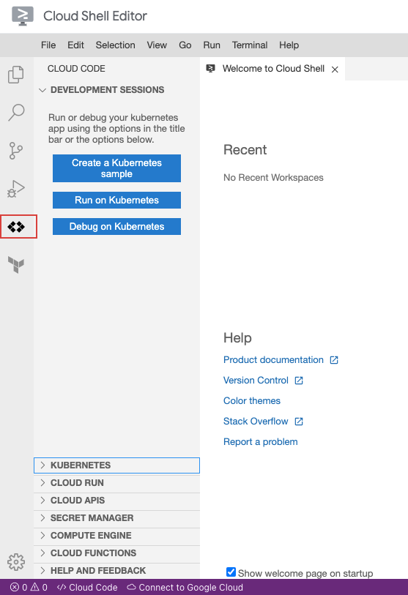Image resolution: width=408 pixels, height=595 pixels.
Task: Open the File menu
Action: click(x=48, y=45)
